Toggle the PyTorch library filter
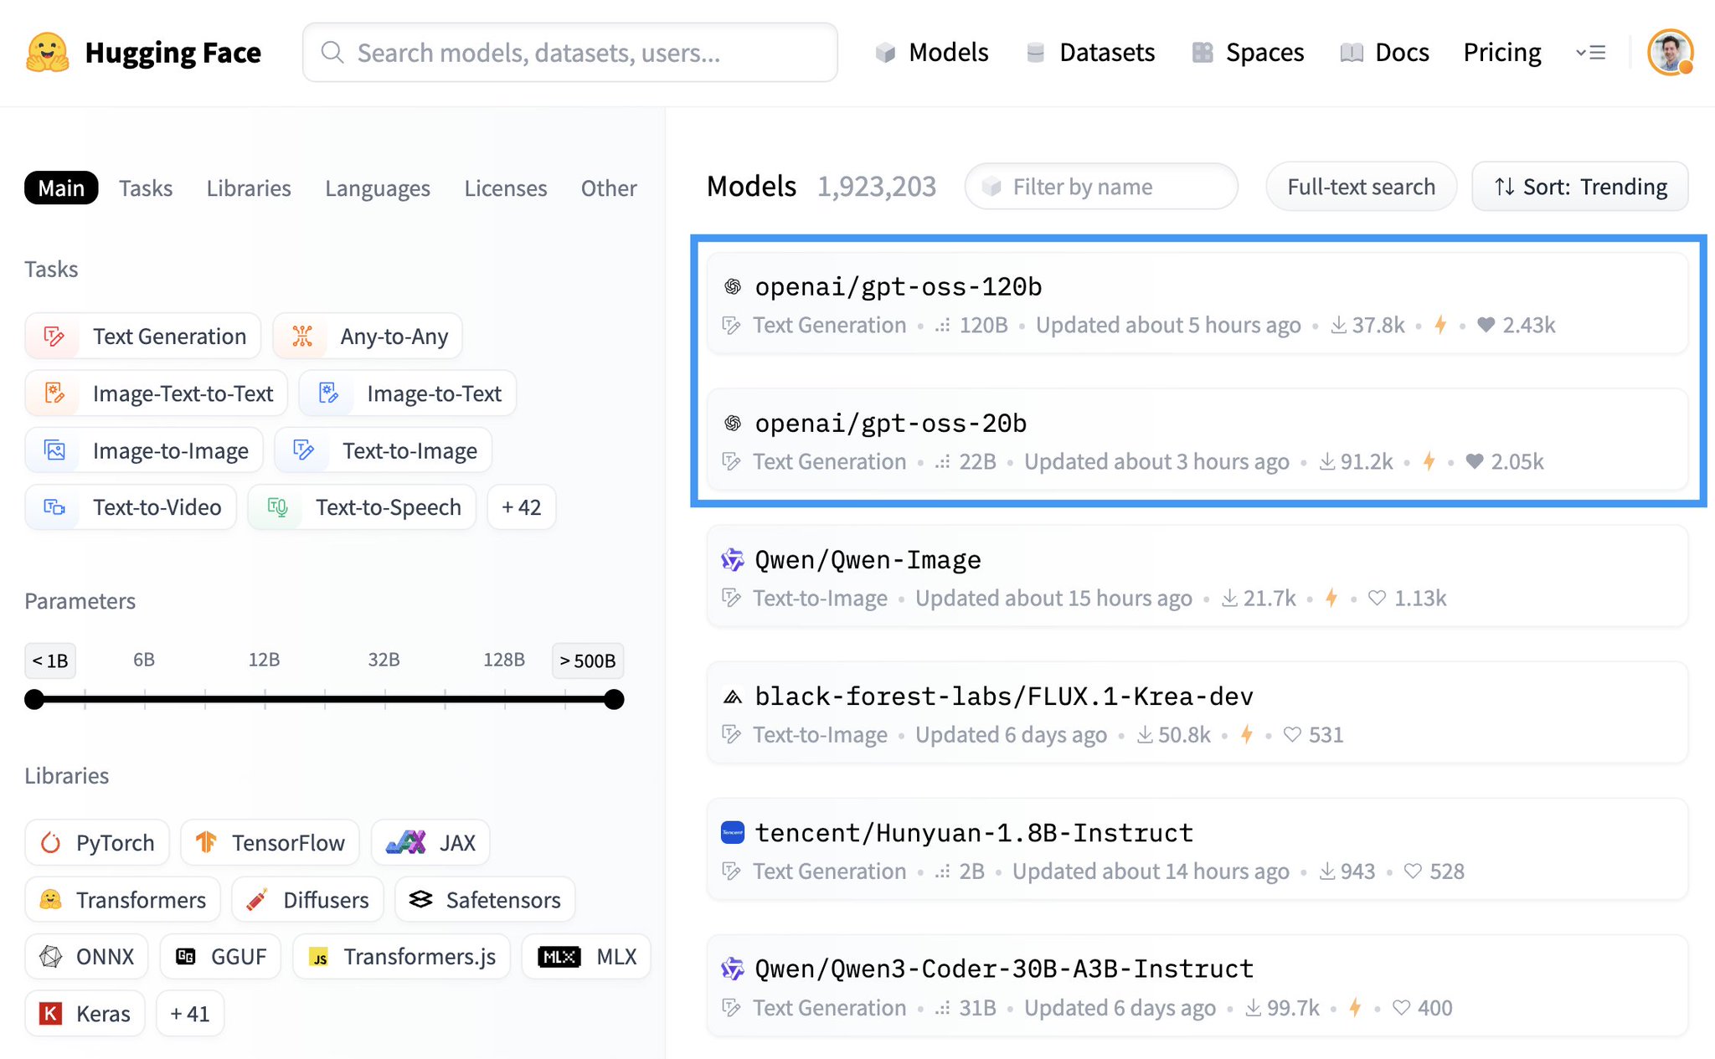The image size is (1715, 1059). pos(97,842)
